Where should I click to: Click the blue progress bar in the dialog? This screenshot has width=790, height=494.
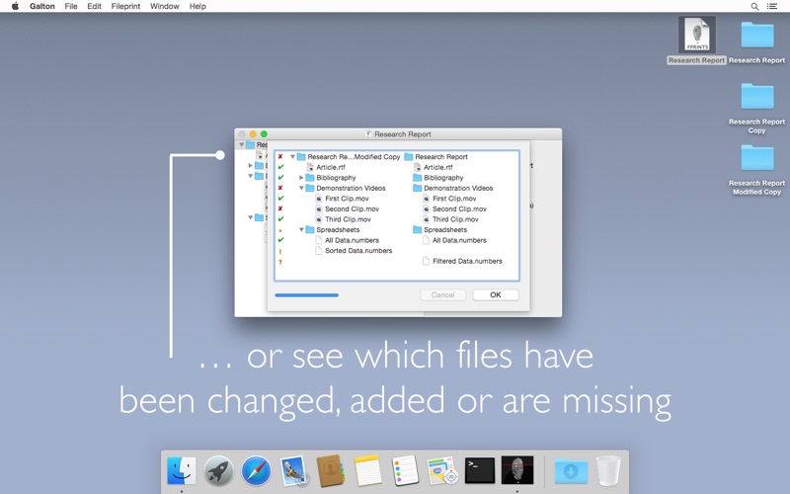click(x=307, y=295)
